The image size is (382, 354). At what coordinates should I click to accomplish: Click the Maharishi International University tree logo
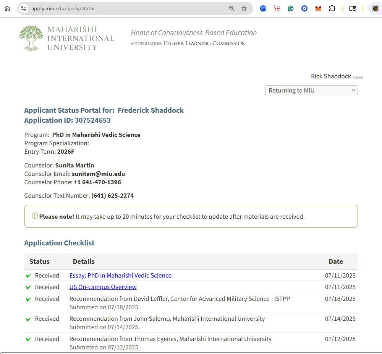point(31,38)
